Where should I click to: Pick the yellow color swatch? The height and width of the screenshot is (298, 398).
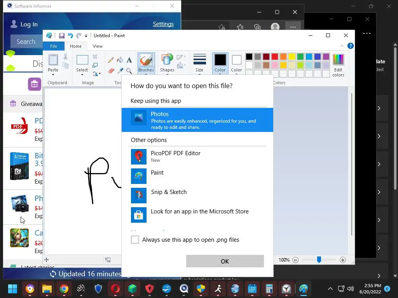pos(292,57)
